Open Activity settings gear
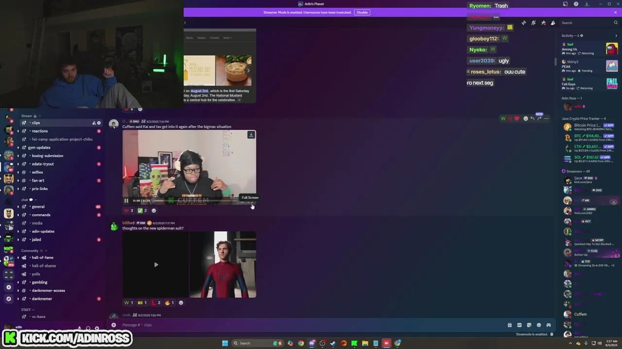Screen dimensions: 622x349 (x=582, y=35)
